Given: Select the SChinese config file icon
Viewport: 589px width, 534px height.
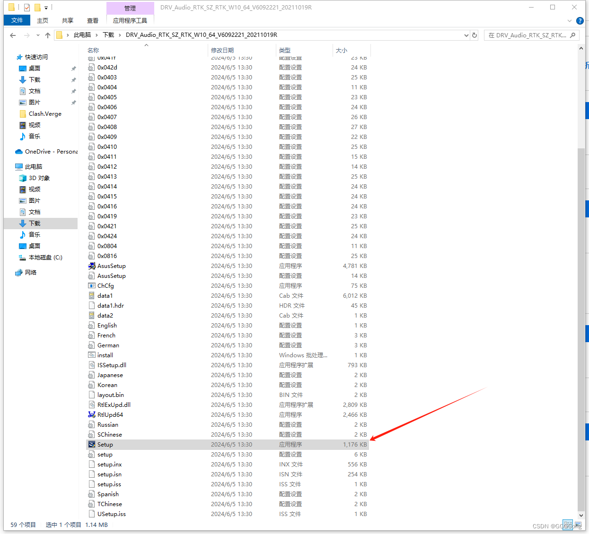Looking at the screenshot, I should click(92, 435).
